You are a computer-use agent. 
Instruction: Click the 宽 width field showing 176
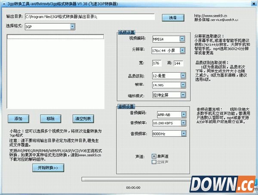coord(157,63)
